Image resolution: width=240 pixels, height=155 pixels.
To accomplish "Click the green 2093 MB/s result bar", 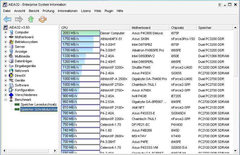I will pyautogui.click(x=80, y=33).
